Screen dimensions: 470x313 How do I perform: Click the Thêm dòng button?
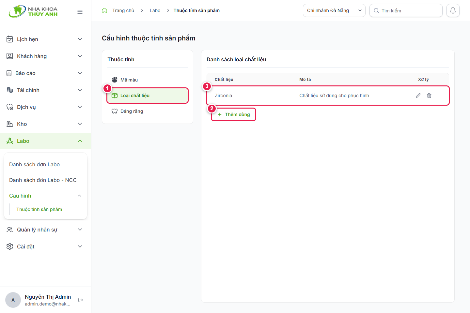(233, 114)
